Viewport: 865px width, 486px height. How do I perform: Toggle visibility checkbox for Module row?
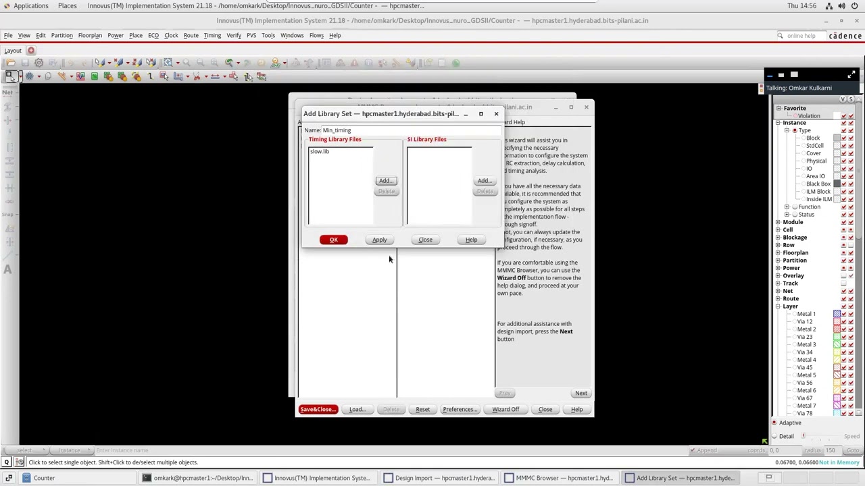843,222
